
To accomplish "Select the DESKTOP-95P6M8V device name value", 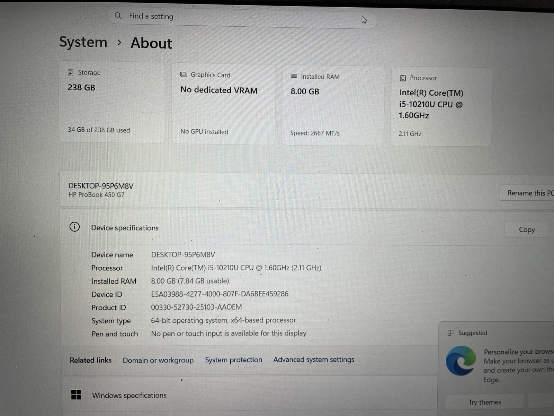I will [183, 255].
